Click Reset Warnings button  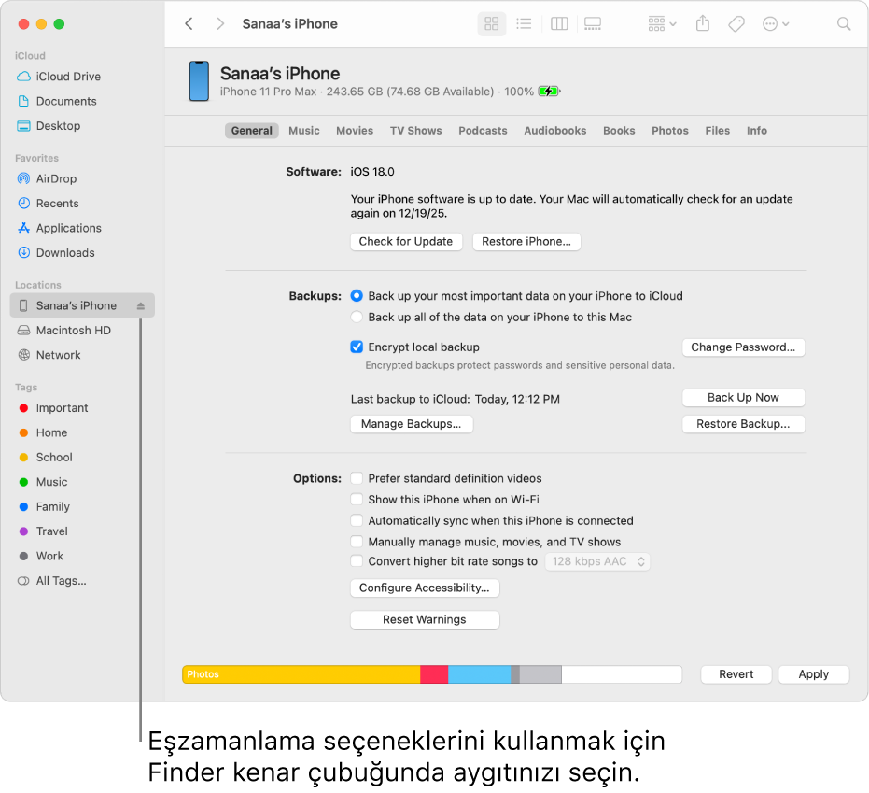pyautogui.click(x=425, y=620)
